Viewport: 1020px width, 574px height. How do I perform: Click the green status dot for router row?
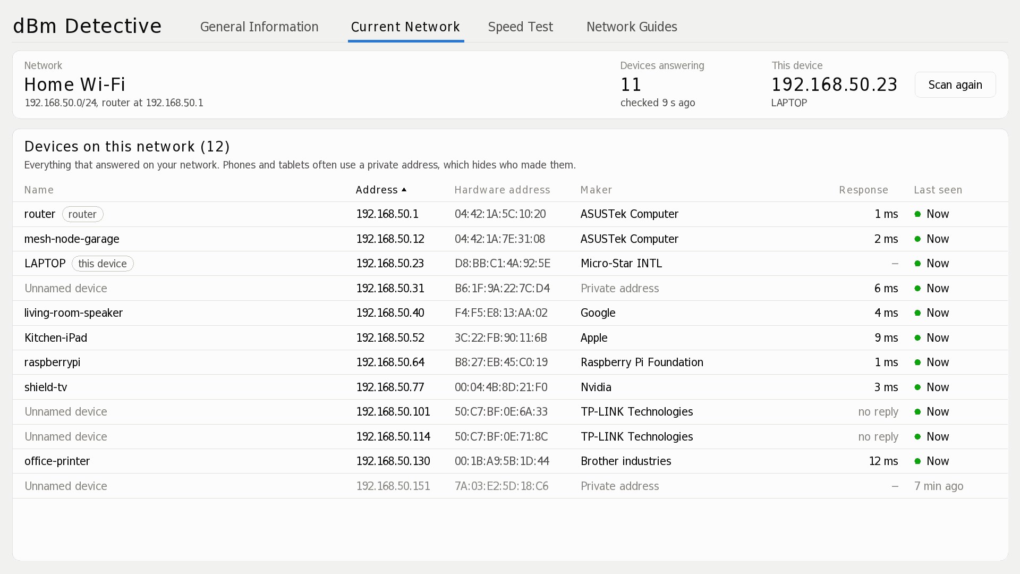click(x=917, y=214)
